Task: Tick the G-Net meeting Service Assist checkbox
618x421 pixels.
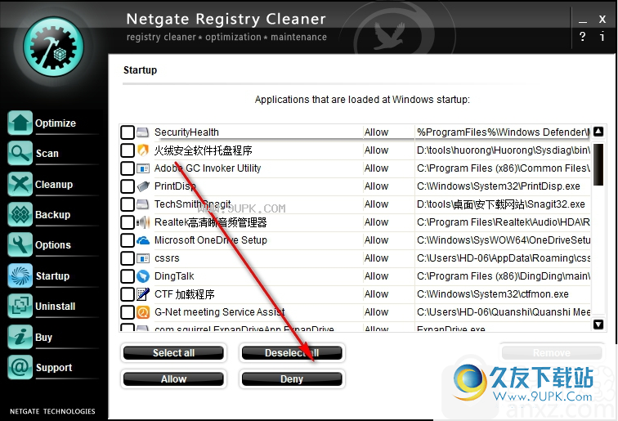Action: click(x=128, y=312)
